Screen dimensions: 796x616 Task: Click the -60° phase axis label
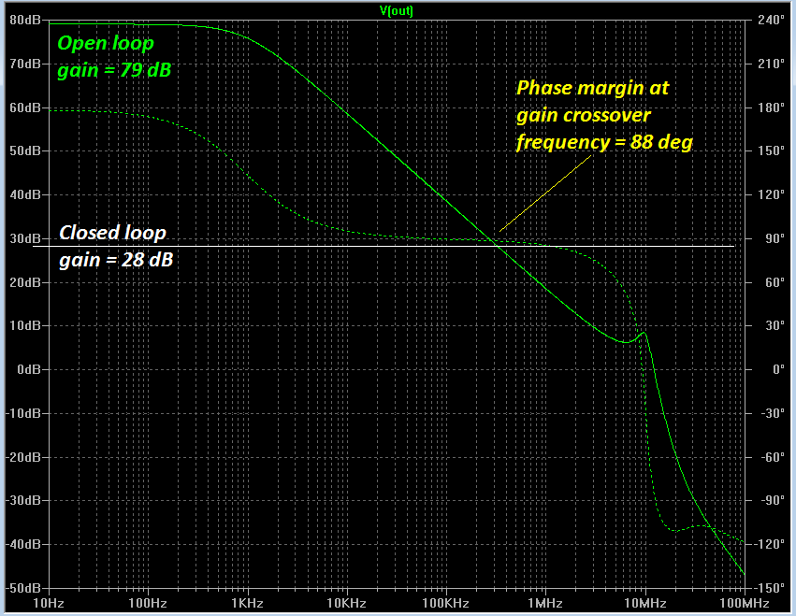click(773, 457)
